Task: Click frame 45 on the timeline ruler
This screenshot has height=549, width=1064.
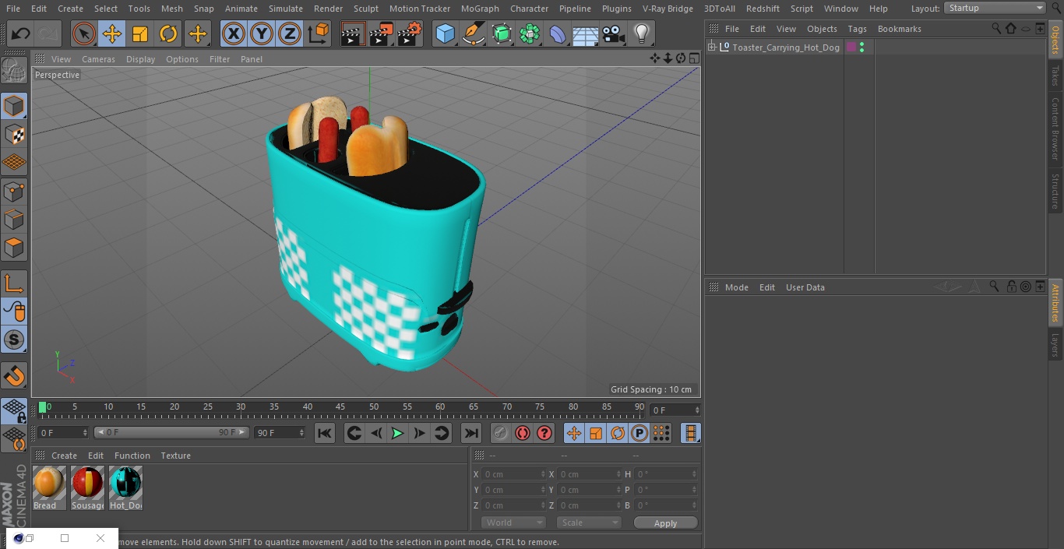Action: click(x=340, y=407)
